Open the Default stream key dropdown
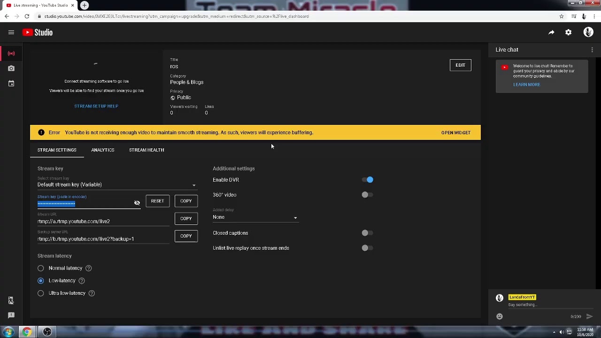This screenshot has height=338, width=601. click(117, 184)
